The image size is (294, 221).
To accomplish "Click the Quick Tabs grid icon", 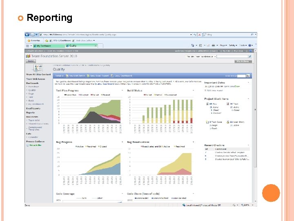I will pos(28,46).
